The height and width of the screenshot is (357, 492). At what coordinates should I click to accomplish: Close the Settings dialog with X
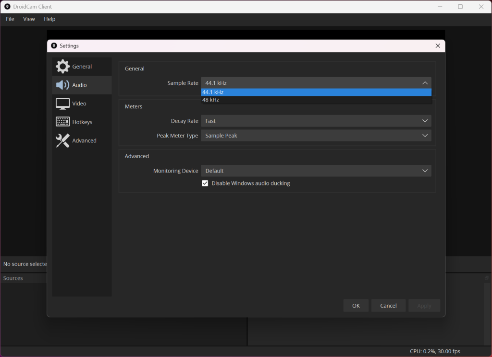point(438,46)
